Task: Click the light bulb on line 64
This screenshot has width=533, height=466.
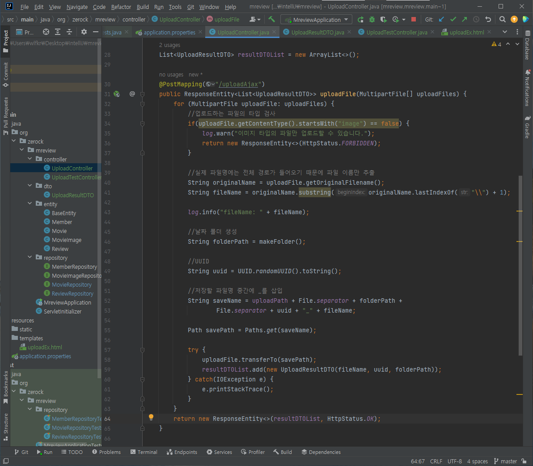Action: click(x=151, y=417)
